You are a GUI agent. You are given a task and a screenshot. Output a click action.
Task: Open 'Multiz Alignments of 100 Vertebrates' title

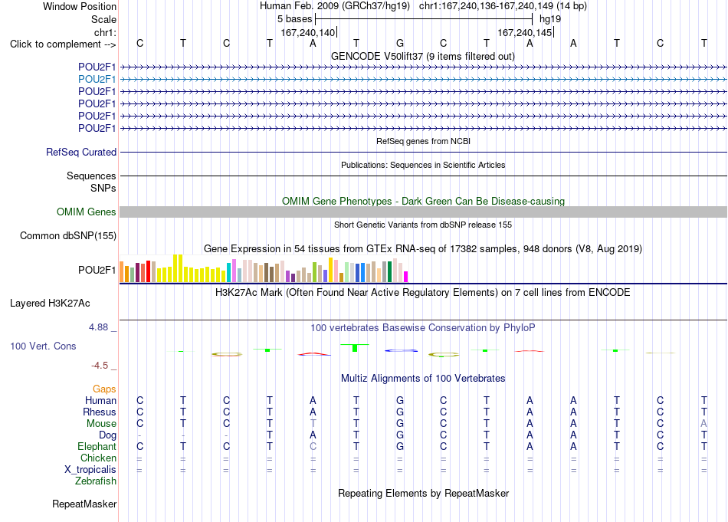(423, 379)
